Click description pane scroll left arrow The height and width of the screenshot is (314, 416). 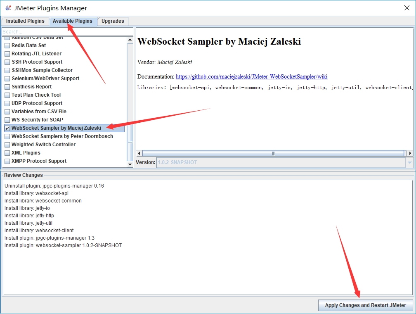tap(139, 153)
